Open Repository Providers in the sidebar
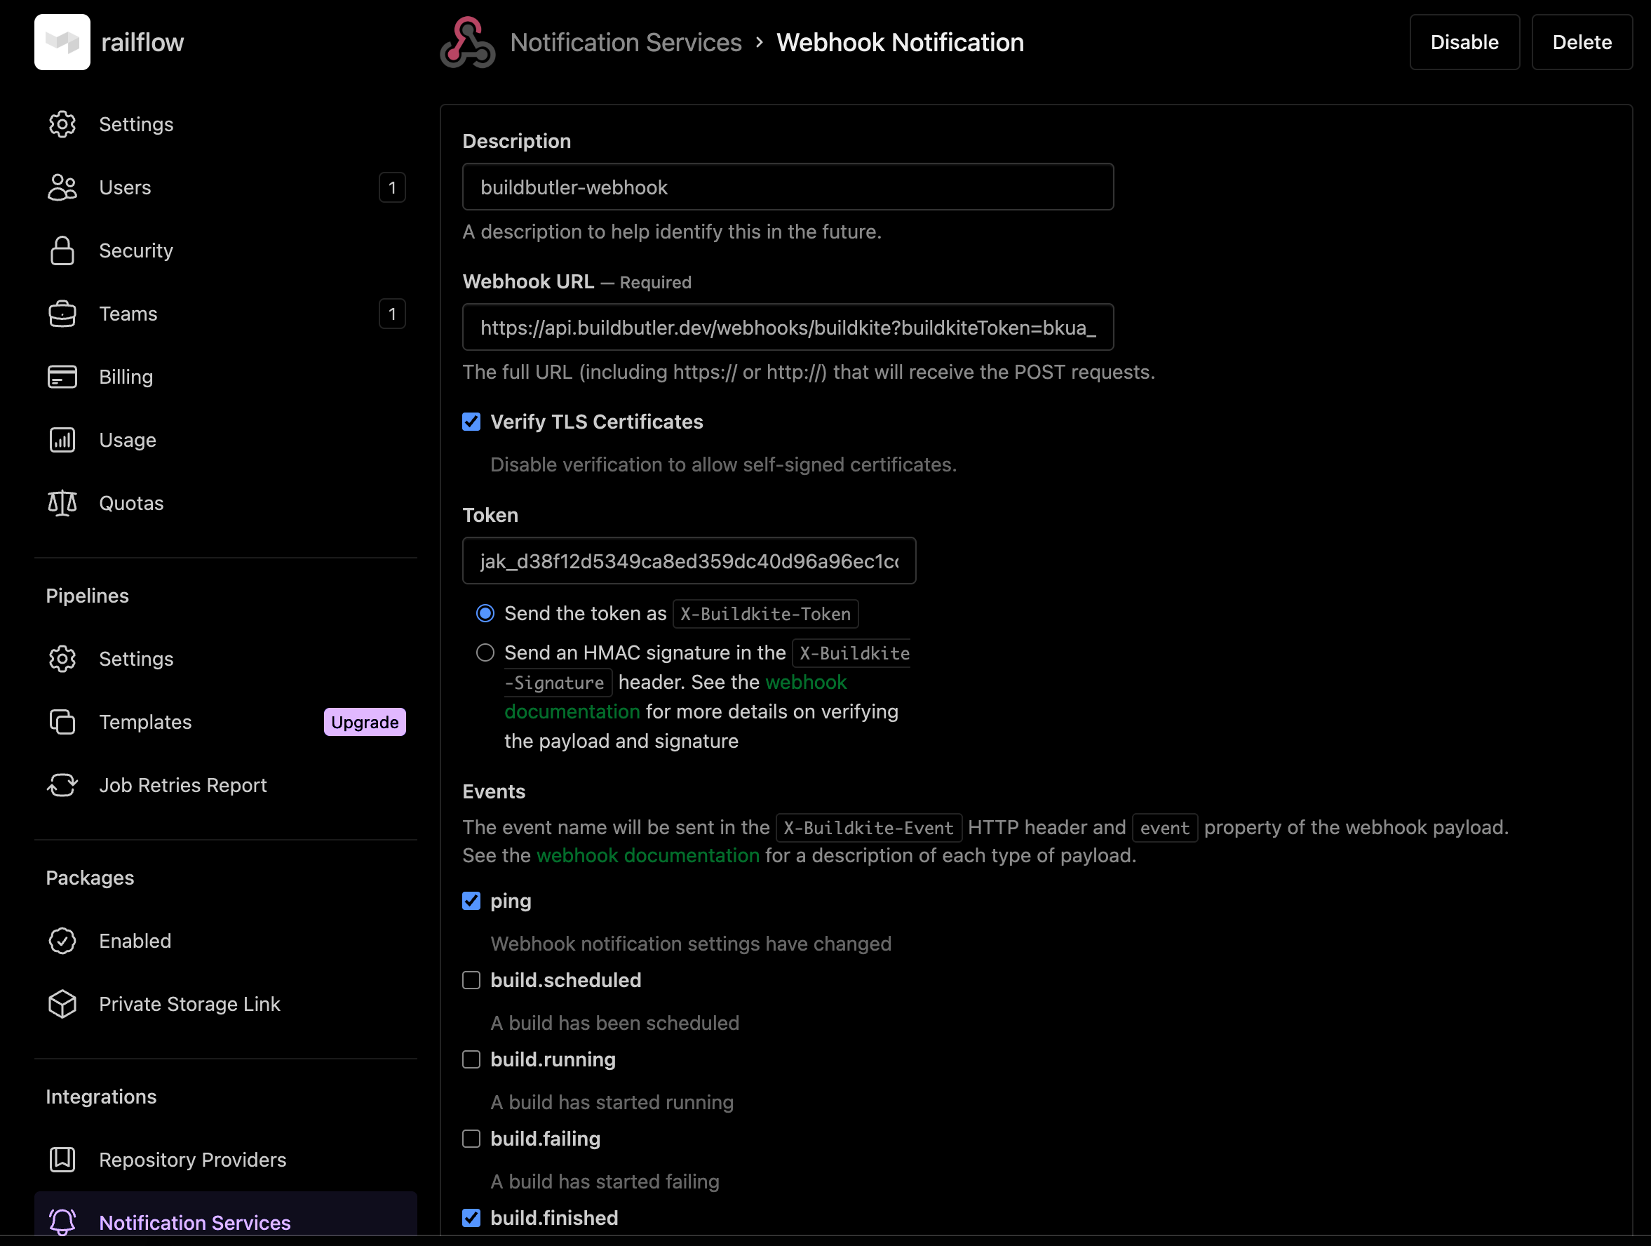 tap(191, 1160)
